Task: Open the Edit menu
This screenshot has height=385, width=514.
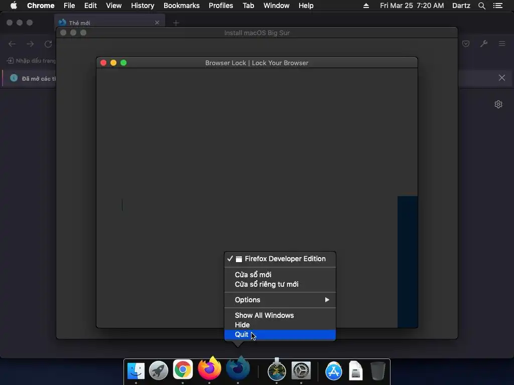Action: (90, 6)
